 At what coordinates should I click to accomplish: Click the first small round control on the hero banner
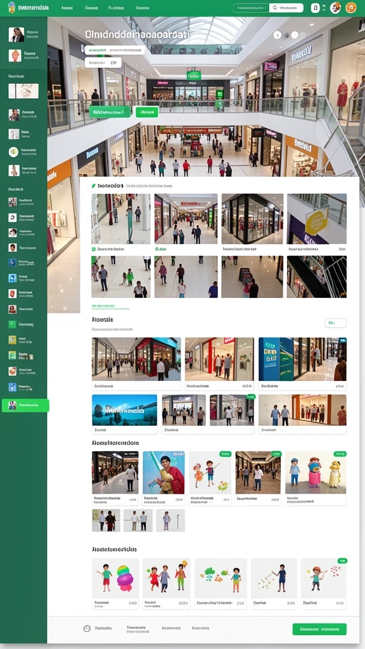pos(278,35)
